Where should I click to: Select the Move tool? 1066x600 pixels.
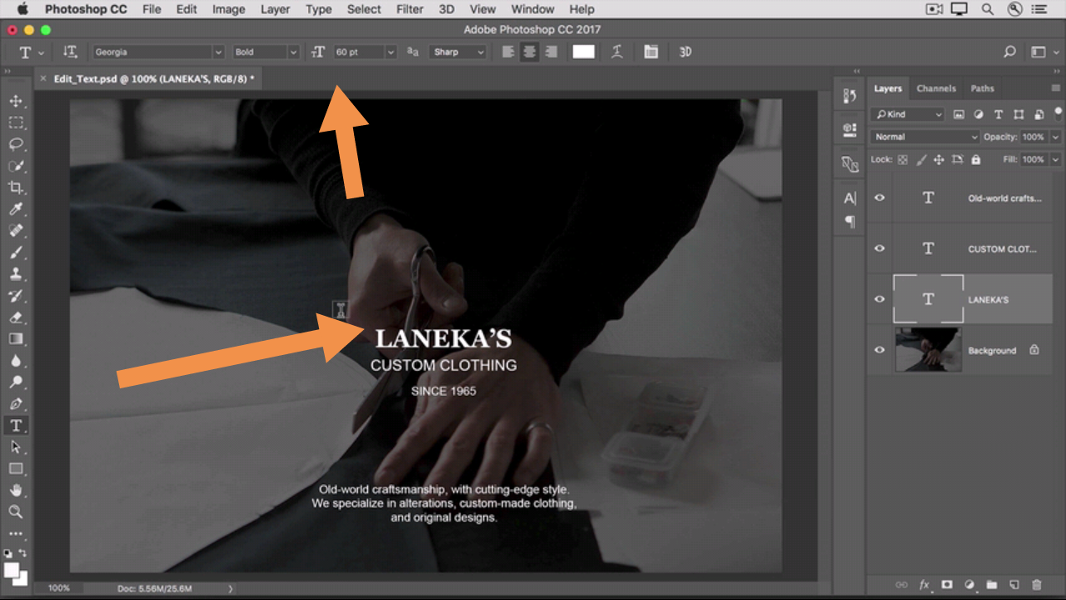[x=16, y=101]
